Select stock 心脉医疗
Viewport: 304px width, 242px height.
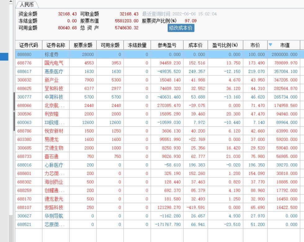(x=54, y=165)
